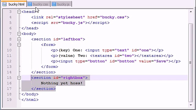Click the closing </form> tag
Viewport: 196px width, 110px height.
(50, 67)
